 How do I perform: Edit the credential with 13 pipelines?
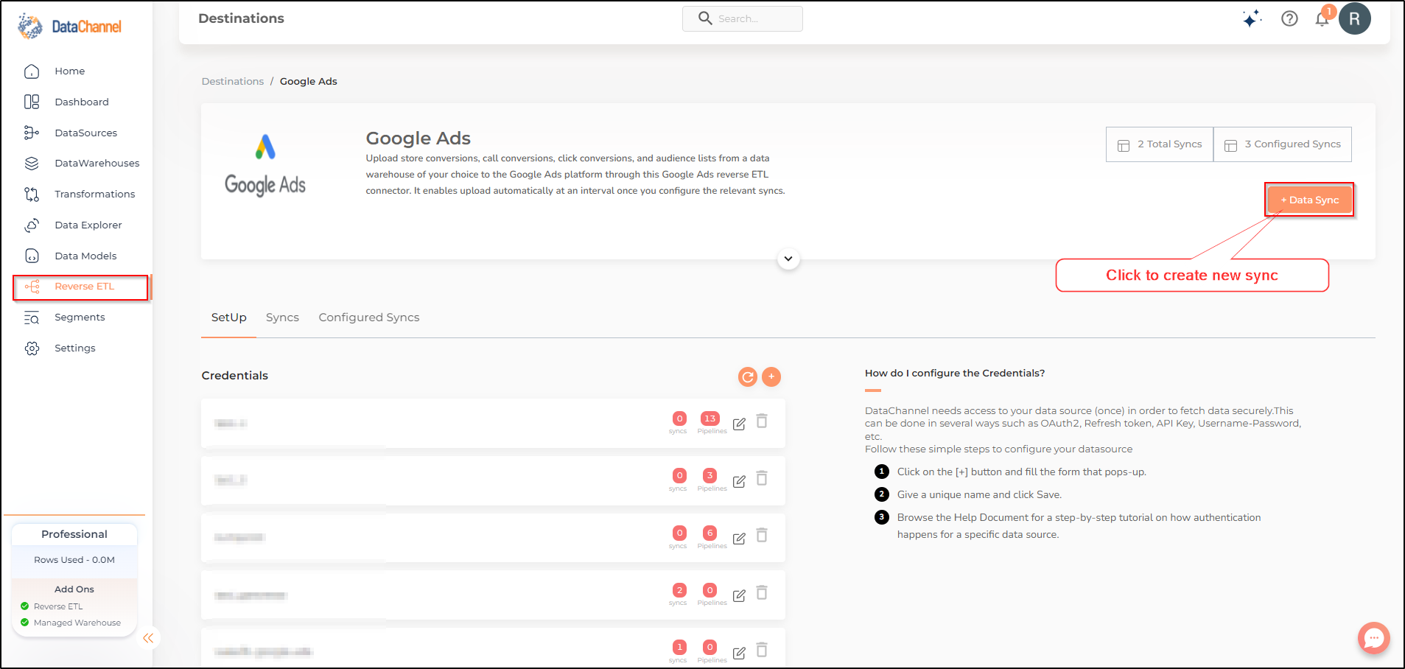click(739, 424)
